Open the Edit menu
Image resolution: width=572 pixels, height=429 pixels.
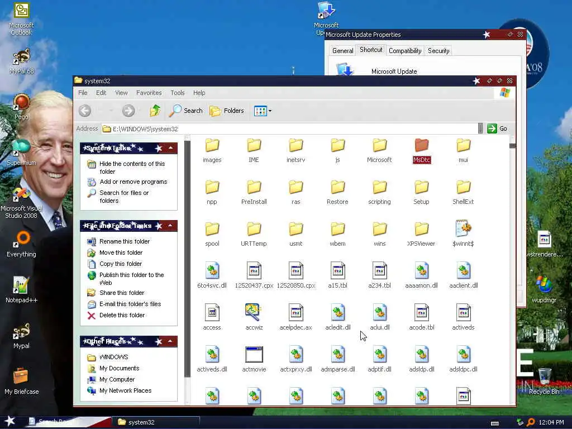coord(101,93)
